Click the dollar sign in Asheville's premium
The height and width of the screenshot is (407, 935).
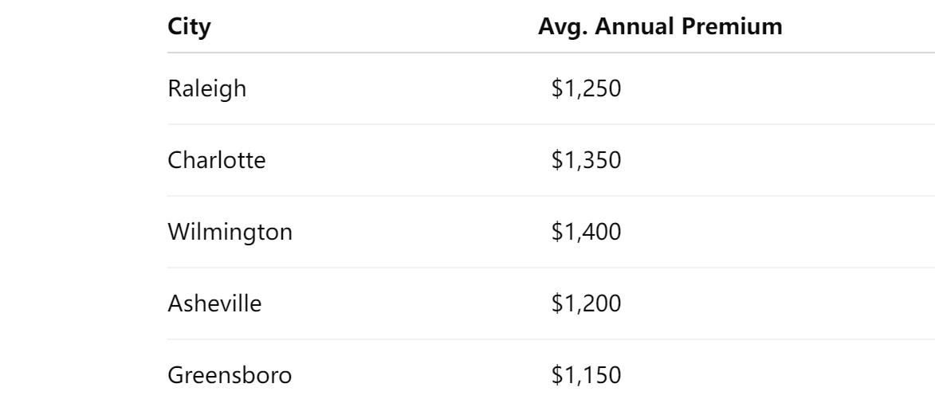click(x=557, y=303)
